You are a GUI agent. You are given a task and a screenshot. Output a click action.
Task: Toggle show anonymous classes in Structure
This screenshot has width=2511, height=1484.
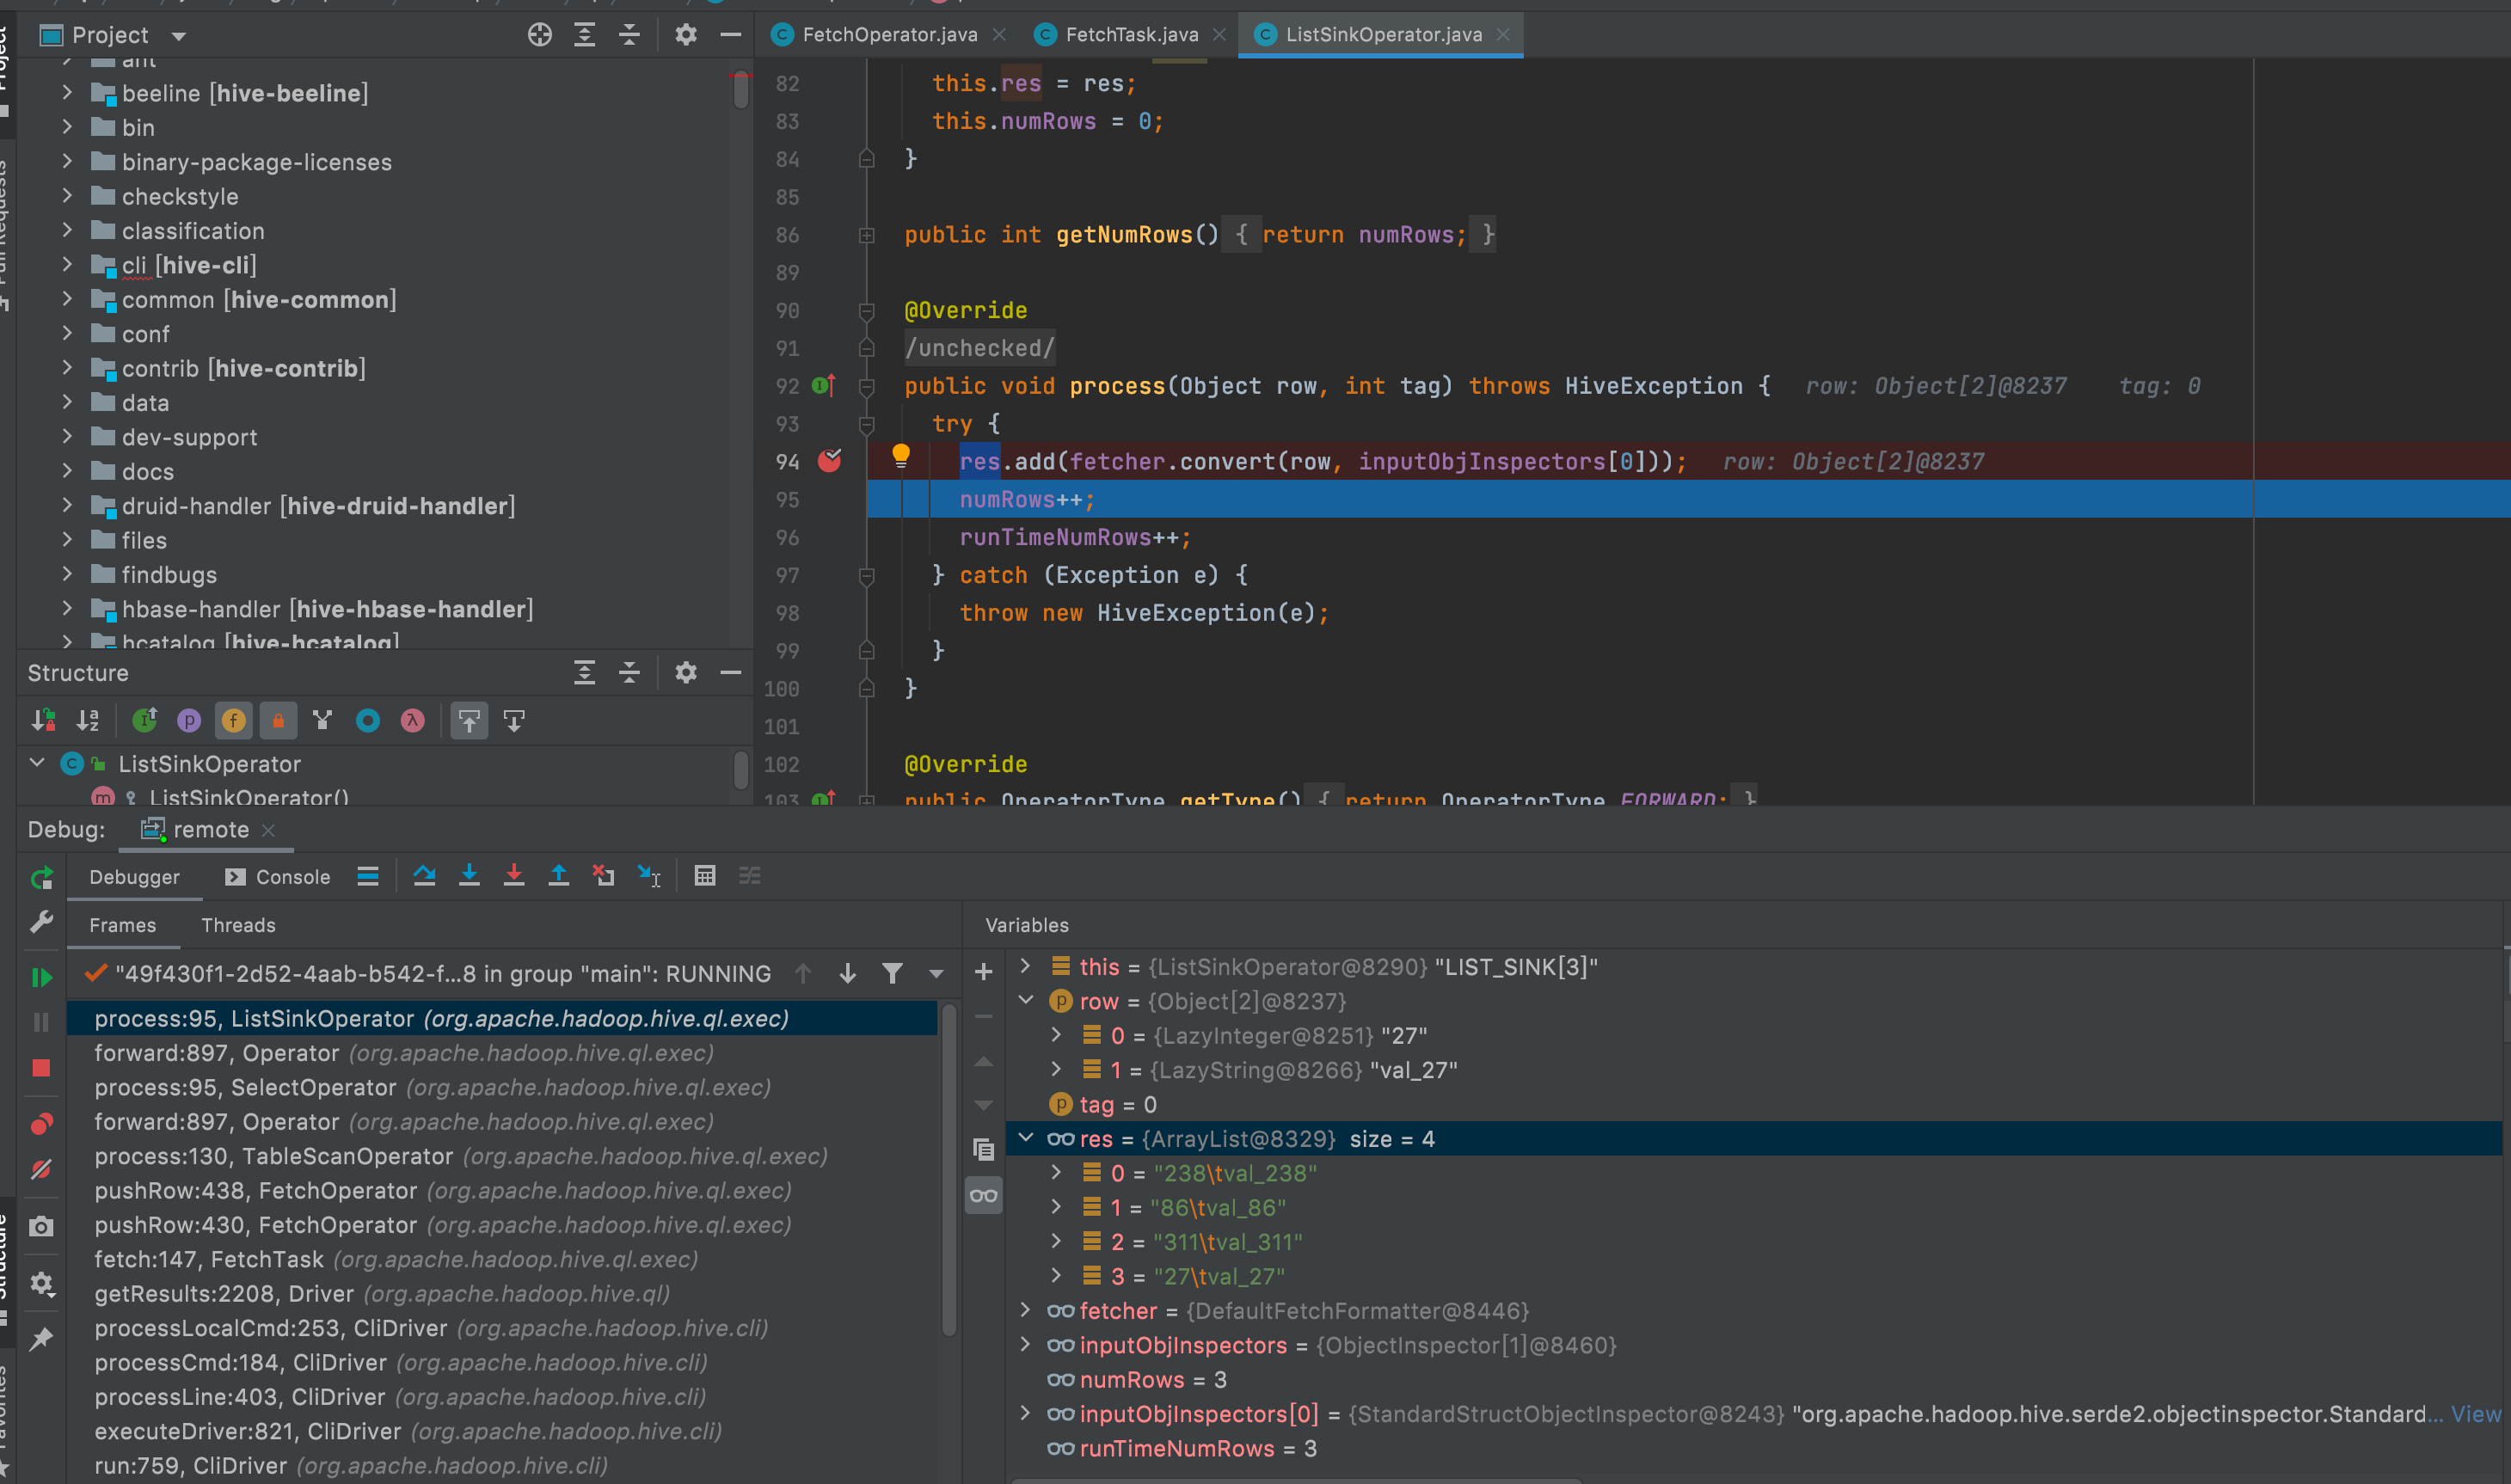tap(368, 720)
